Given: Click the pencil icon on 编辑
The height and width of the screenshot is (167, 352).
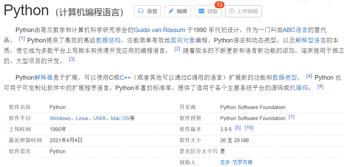Looking at the screenshot, I should pyautogui.click(x=171, y=11).
